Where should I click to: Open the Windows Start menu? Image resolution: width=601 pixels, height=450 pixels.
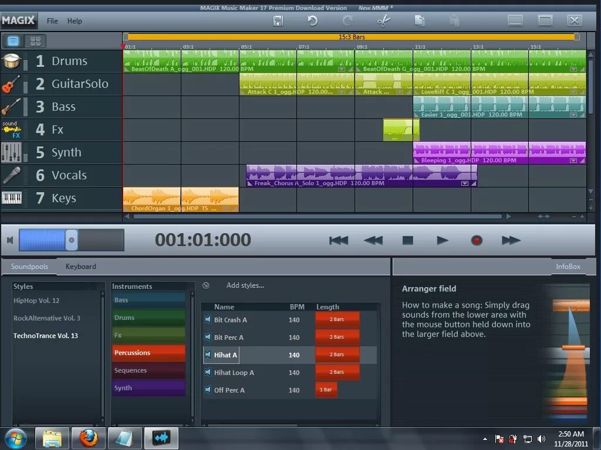pyautogui.click(x=15, y=438)
